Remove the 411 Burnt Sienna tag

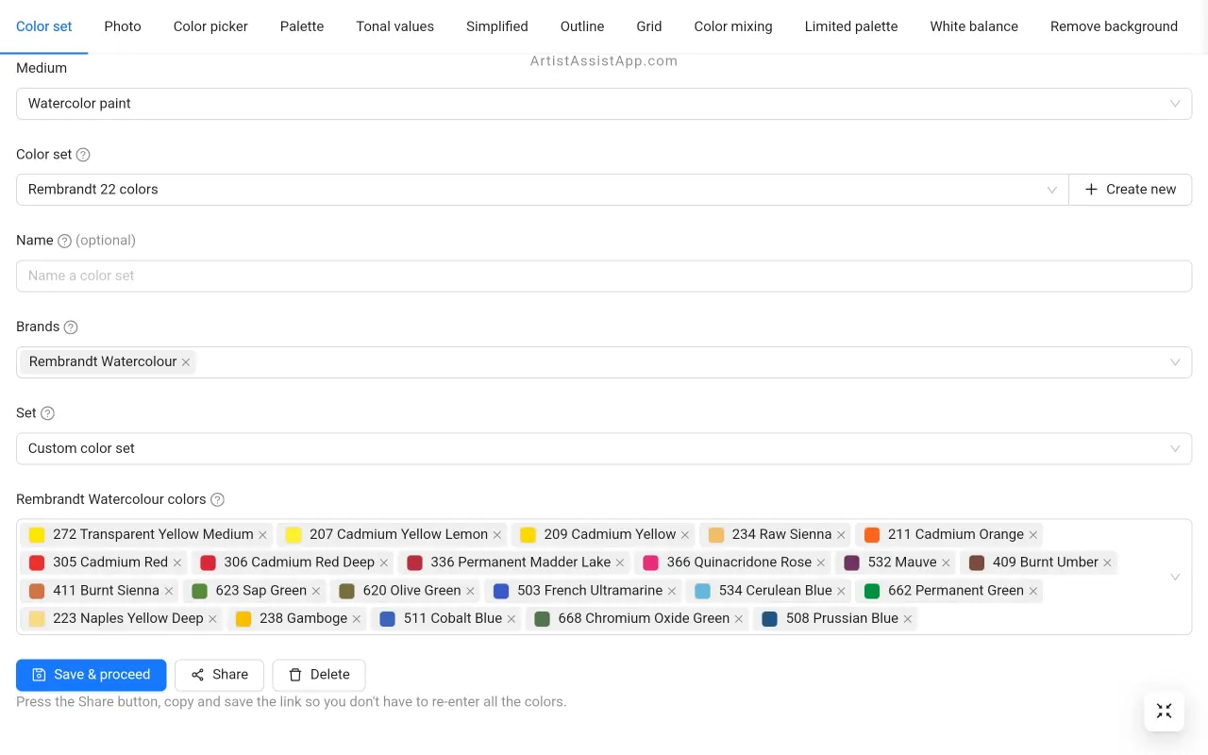point(169,591)
